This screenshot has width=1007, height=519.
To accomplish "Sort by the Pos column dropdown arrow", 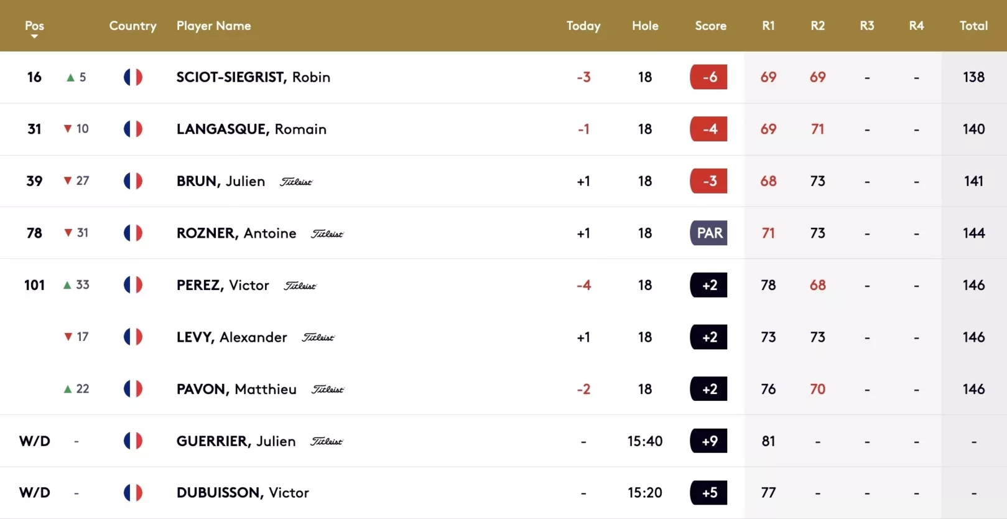I will (35, 37).
